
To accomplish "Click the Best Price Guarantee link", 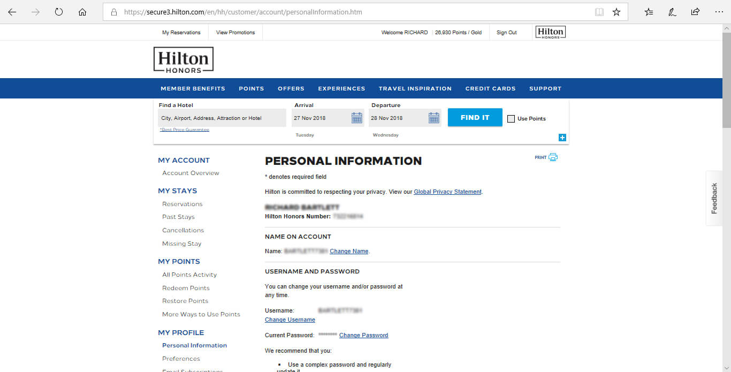I will coord(185,130).
